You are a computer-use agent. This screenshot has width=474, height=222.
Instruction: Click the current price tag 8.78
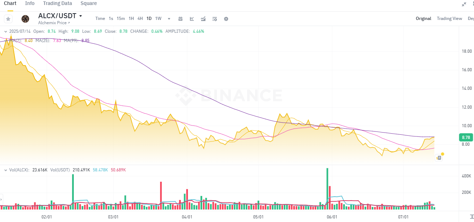465,137
